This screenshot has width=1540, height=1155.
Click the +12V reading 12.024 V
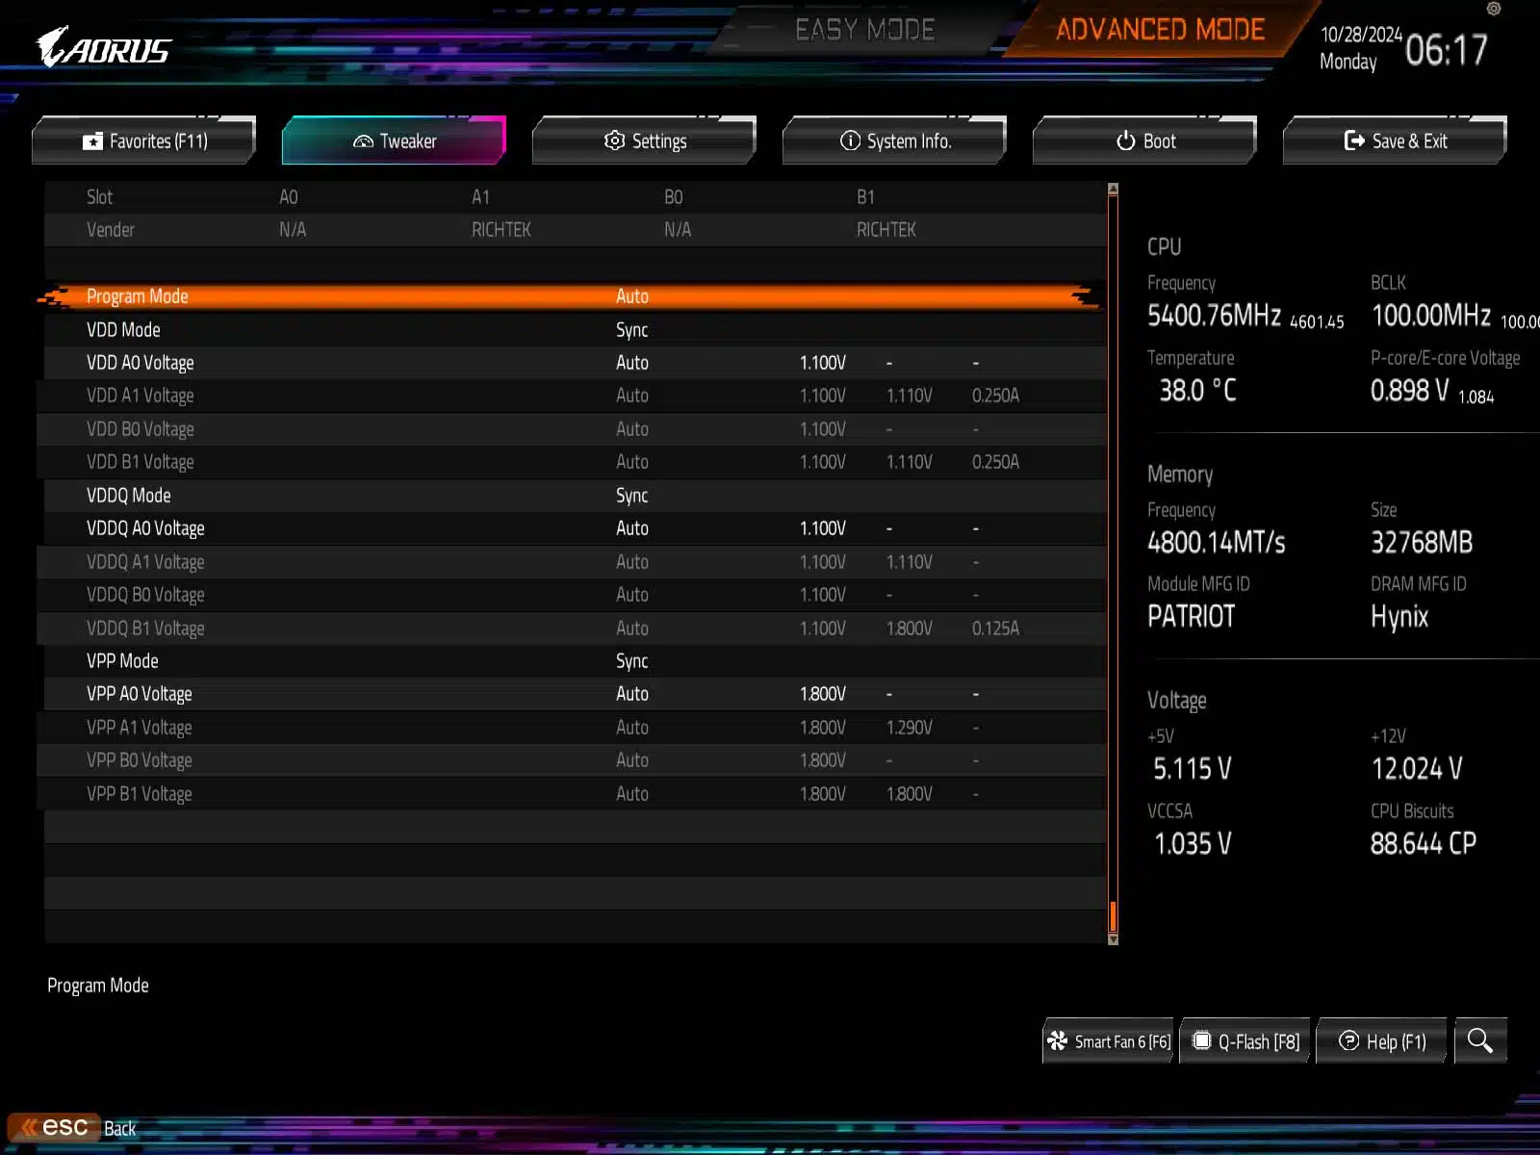[1417, 769]
